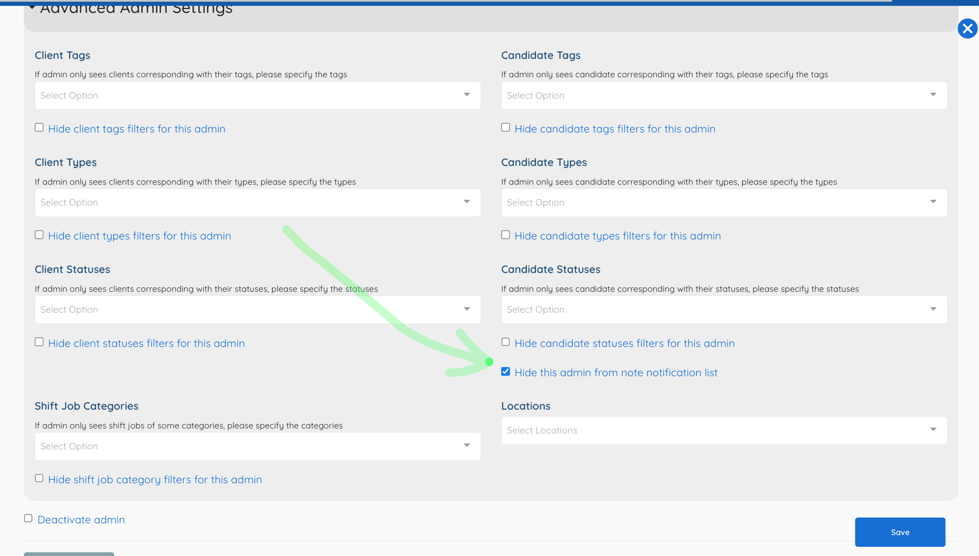
Task: Check hide client types filters for this admin
Action: point(39,234)
